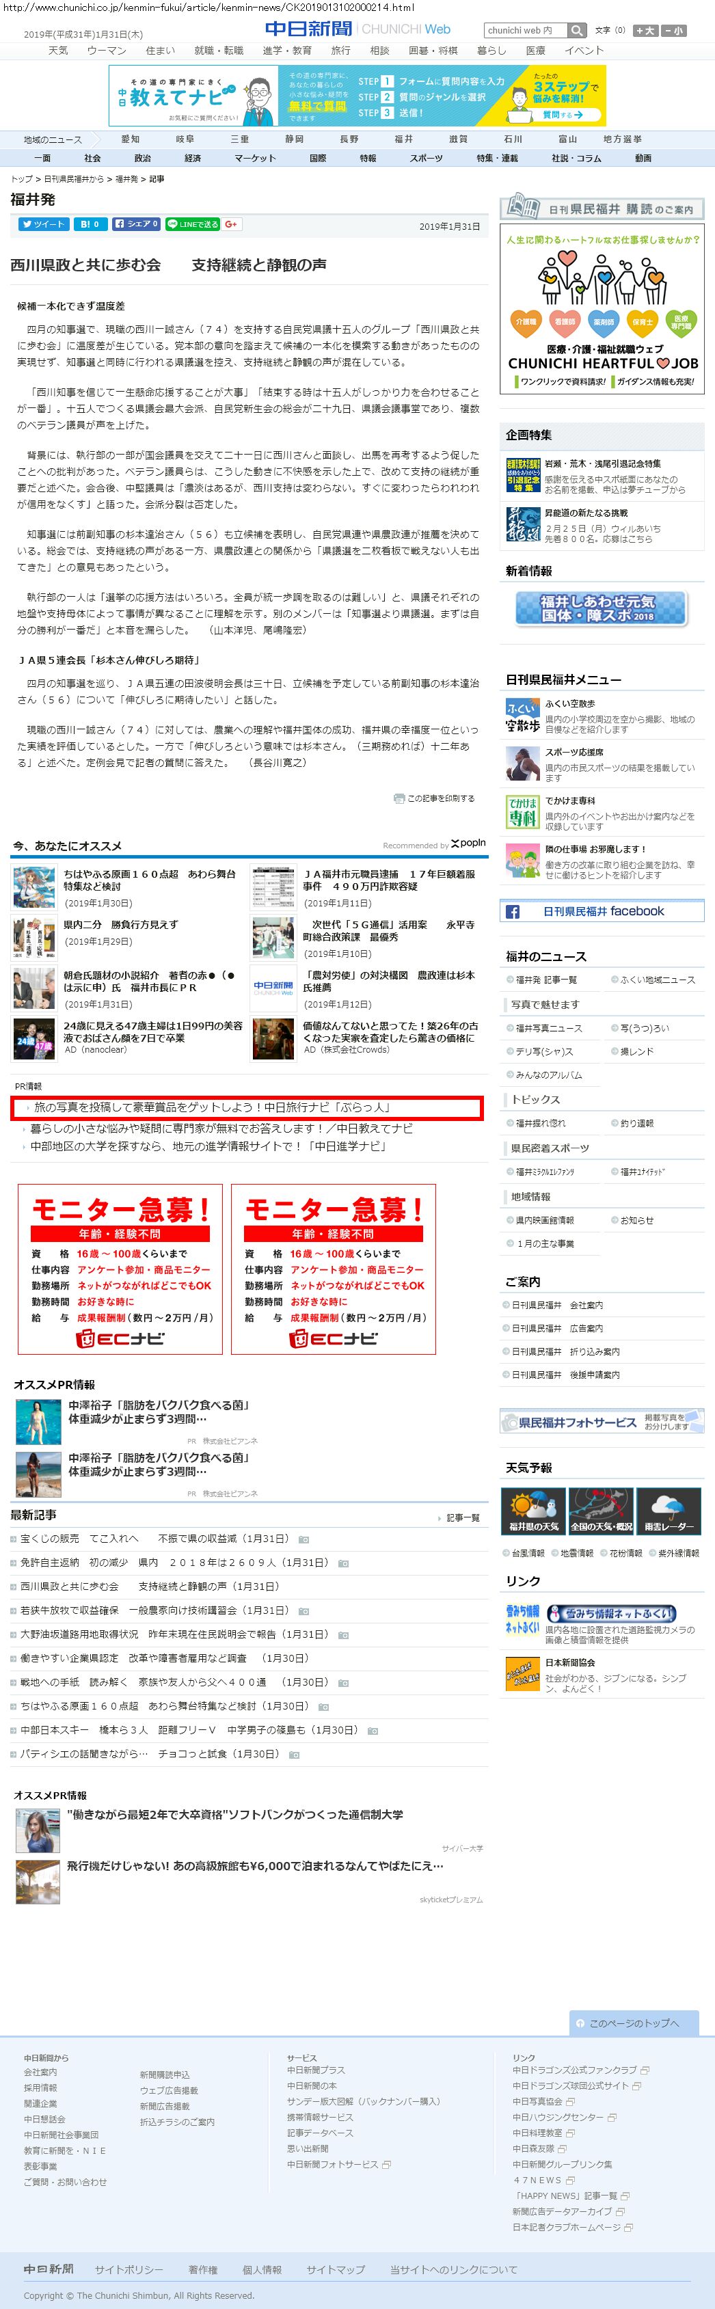The width and height of the screenshot is (715, 2309).
Task: Open the 社会 category tab
Action: coord(92,158)
